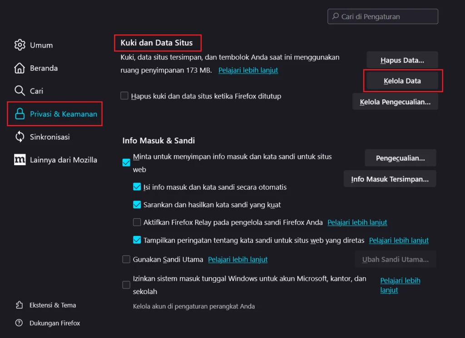Click text 'Kelola akun di pengaturan perangkat Anda'
465x338 pixels.
193,306
